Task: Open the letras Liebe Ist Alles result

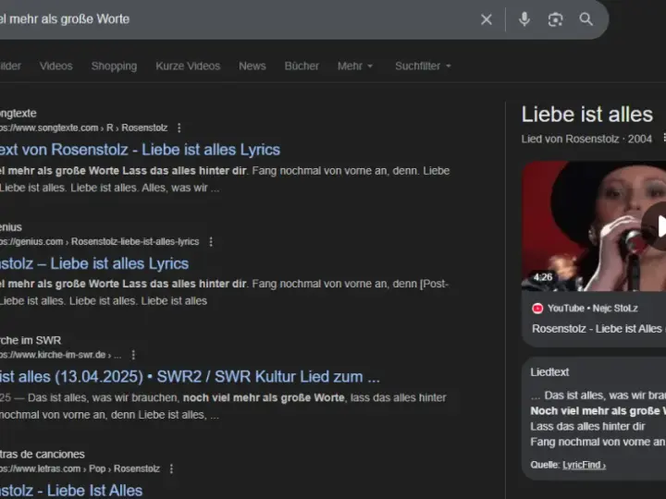Action: [71, 490]
